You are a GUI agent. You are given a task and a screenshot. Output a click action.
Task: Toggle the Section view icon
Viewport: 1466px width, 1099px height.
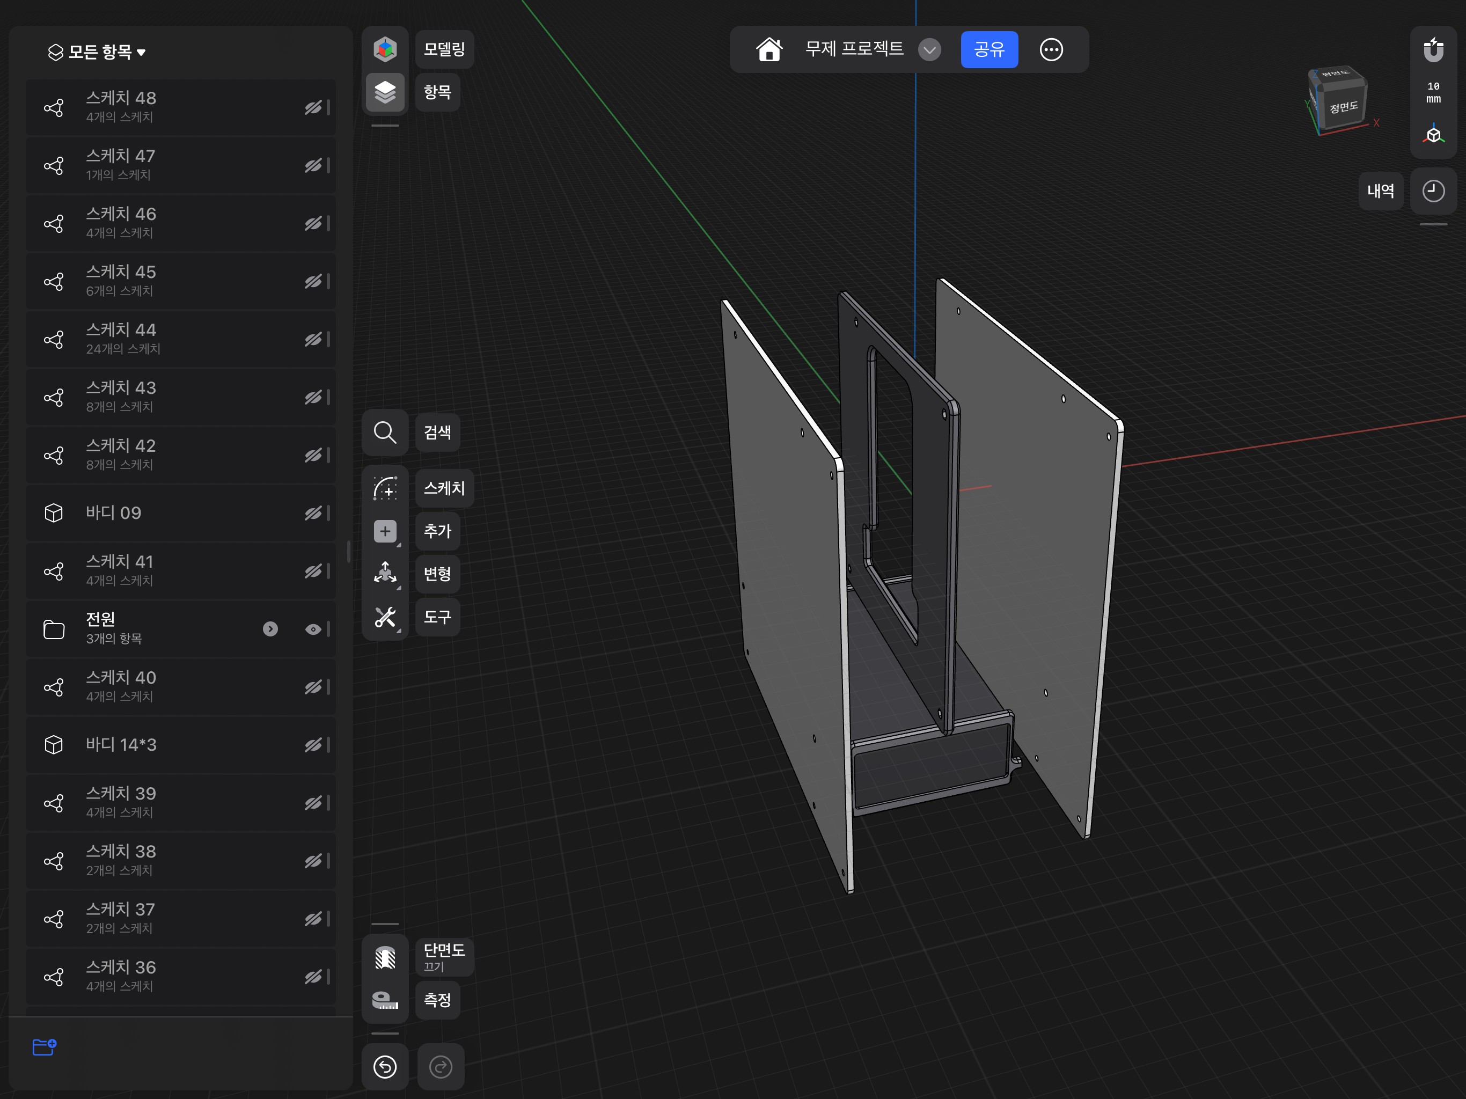[x=385, y=957]
